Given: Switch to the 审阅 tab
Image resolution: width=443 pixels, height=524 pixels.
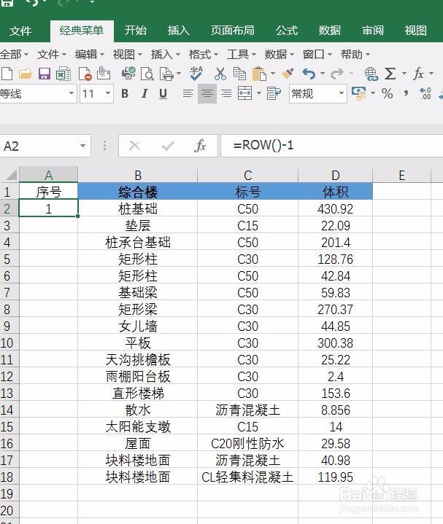Looking at the screenshot, I should coord(373,31).
